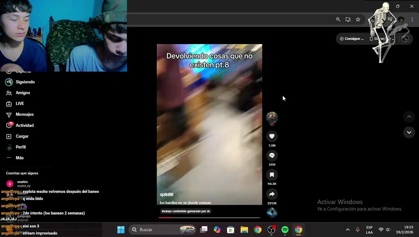
Task: Open the Chrome three-dot menu
Action: coord(412,19)
